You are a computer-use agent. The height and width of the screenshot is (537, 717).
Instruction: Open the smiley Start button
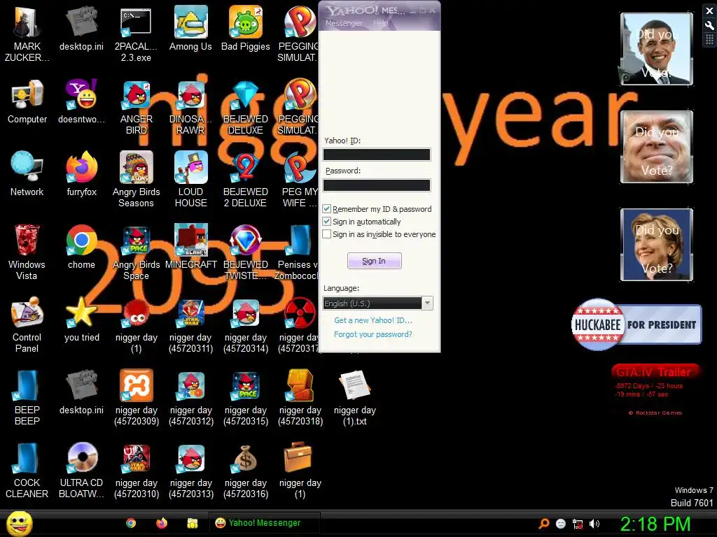coord(19,523)
